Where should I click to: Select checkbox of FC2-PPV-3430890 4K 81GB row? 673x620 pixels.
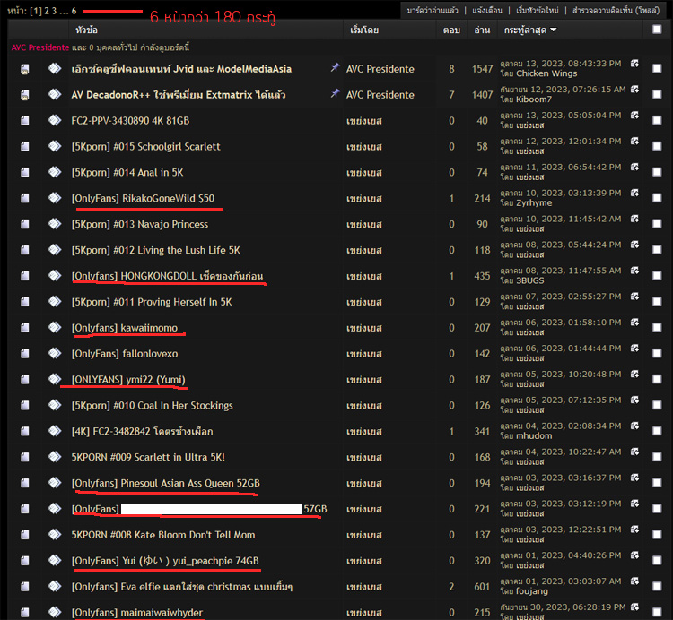click(657, 120)
